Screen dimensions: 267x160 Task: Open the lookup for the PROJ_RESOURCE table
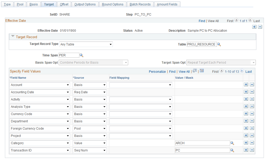(219, 44)
